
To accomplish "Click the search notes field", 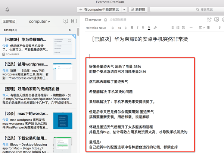I will 187,10.
